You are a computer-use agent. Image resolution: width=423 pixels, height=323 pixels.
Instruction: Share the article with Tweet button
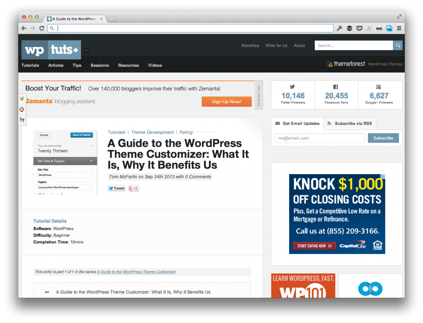pyautogui.click(x=116, y=188)
